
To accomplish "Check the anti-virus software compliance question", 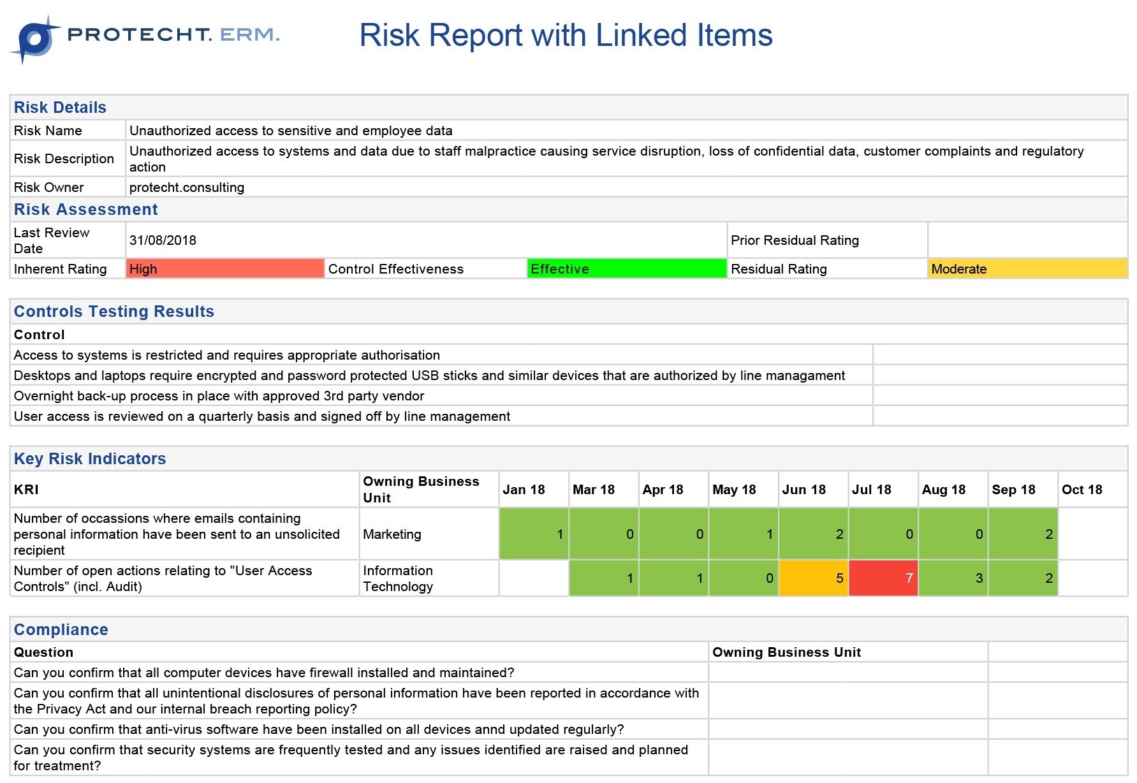I will [x=318, y=729].
